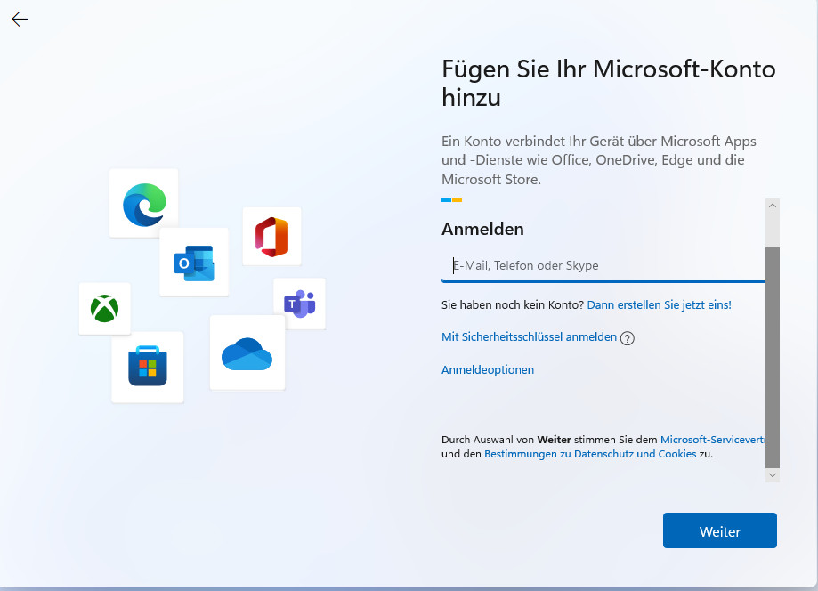Select "Mit Sicherheitsschlüssel anmelden"
This screenshot has height=591, width=818.
[x=529, y=337]
